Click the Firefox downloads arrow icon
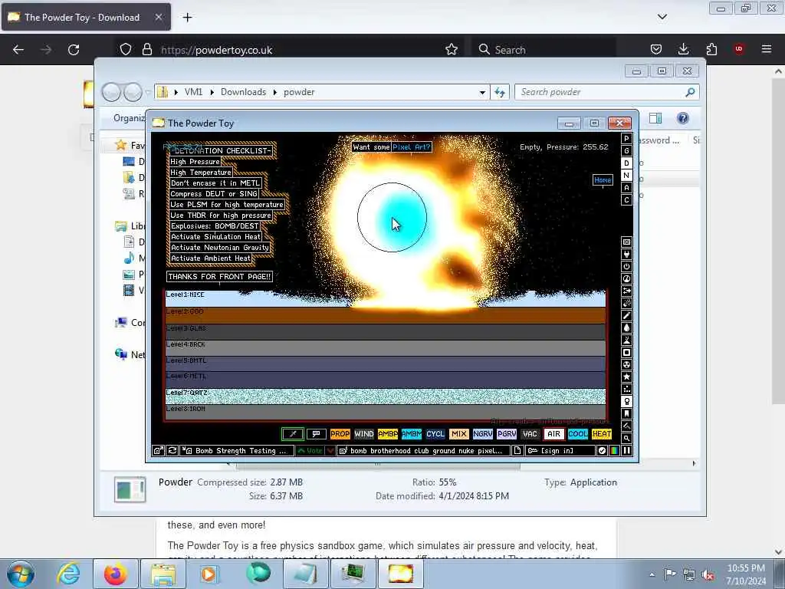 [x=683, y=49]
